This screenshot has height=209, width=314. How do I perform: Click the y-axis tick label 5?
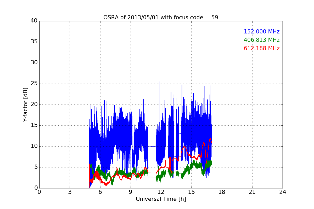[36, 167]
